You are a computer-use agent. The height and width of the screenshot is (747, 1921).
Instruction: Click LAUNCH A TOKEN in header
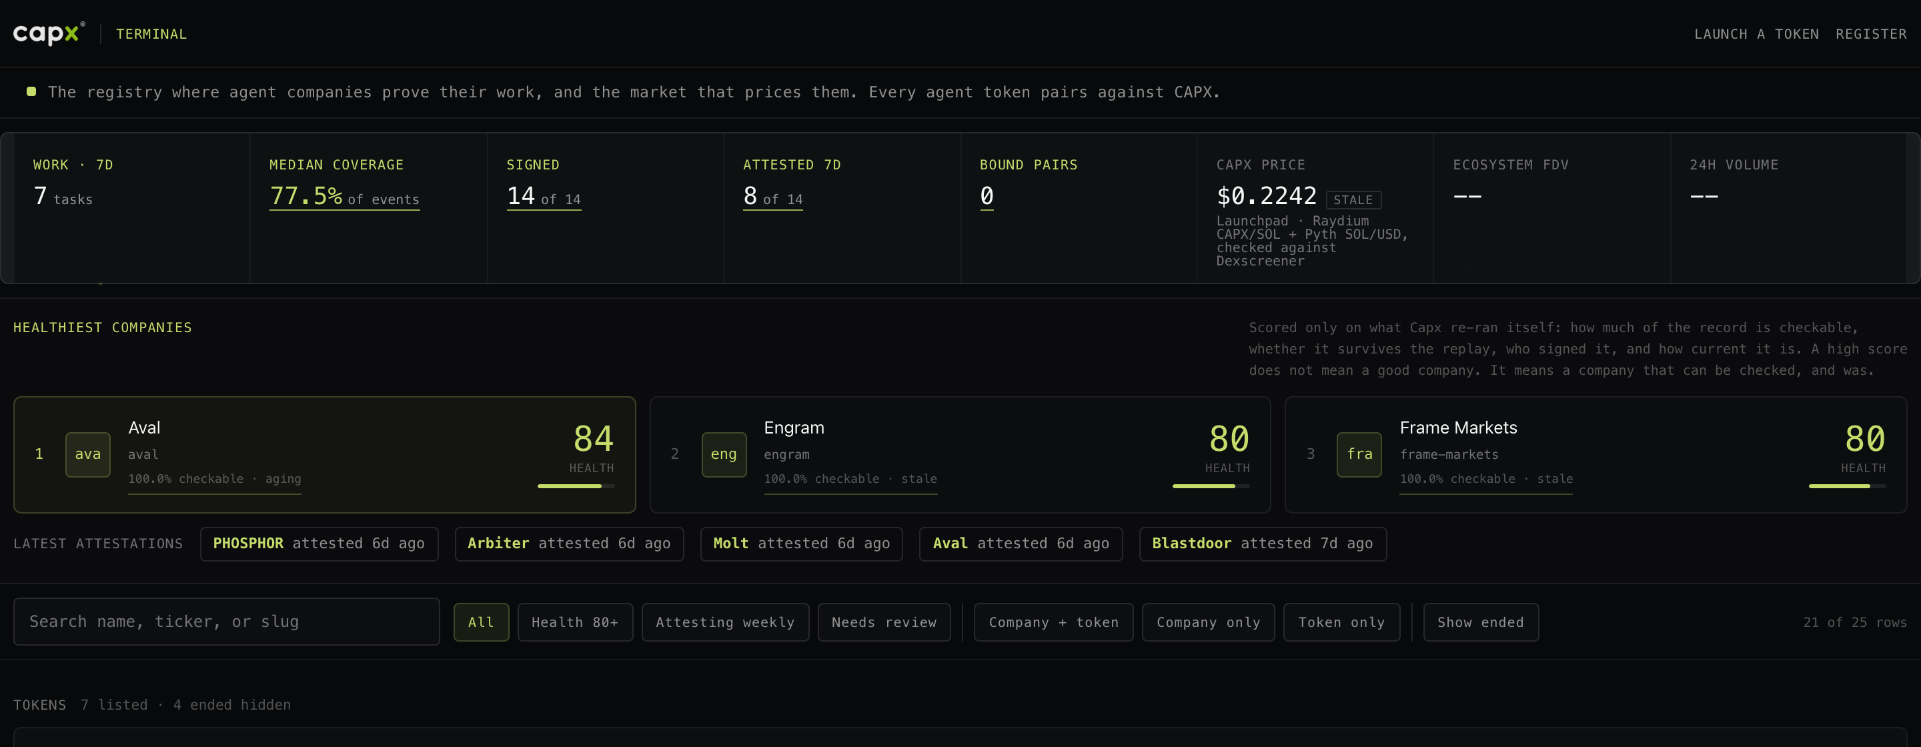coord(1756,34)
